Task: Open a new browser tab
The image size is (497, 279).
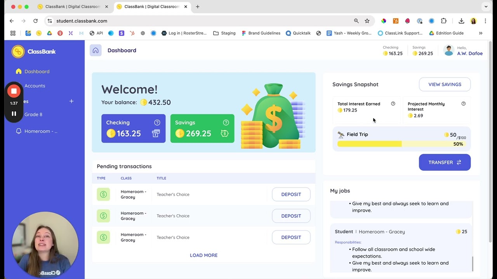Action: point(198,7)
